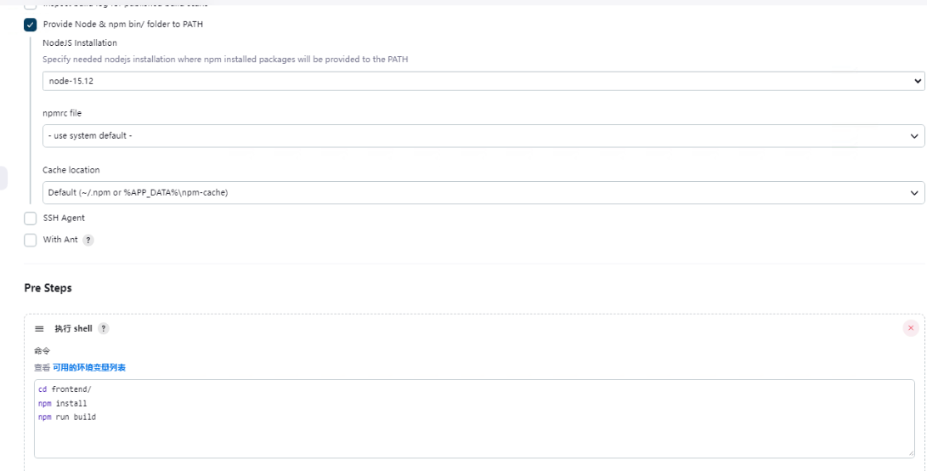Open help icon next to 执行 shell
This screenshot has width=927, height=471.
tap(104, 329)
